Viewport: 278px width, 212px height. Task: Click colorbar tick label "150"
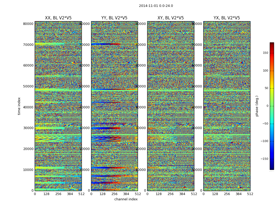coord(266,53)
